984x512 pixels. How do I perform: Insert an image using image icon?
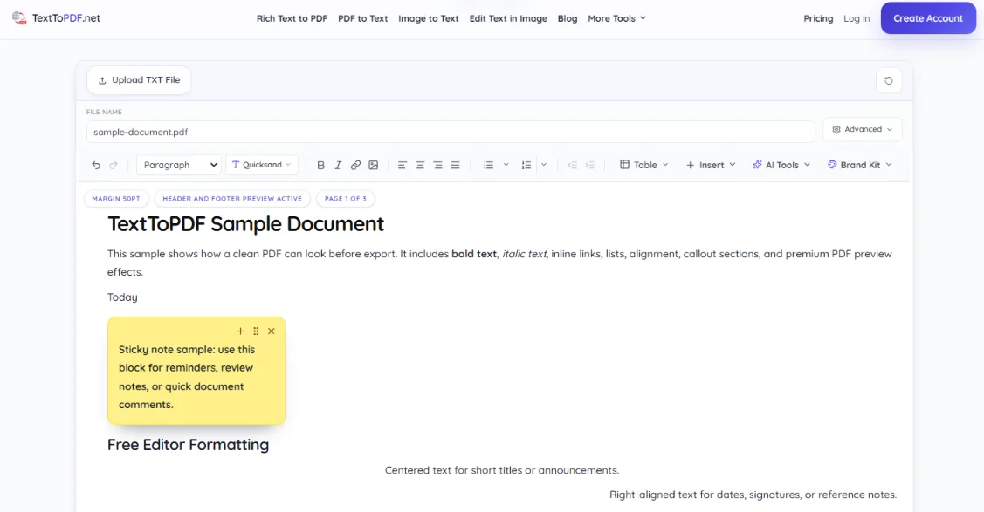(x=374, y=165)
